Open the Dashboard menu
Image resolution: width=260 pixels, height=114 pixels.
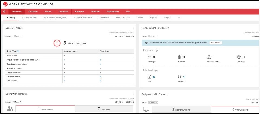(17, 12)
